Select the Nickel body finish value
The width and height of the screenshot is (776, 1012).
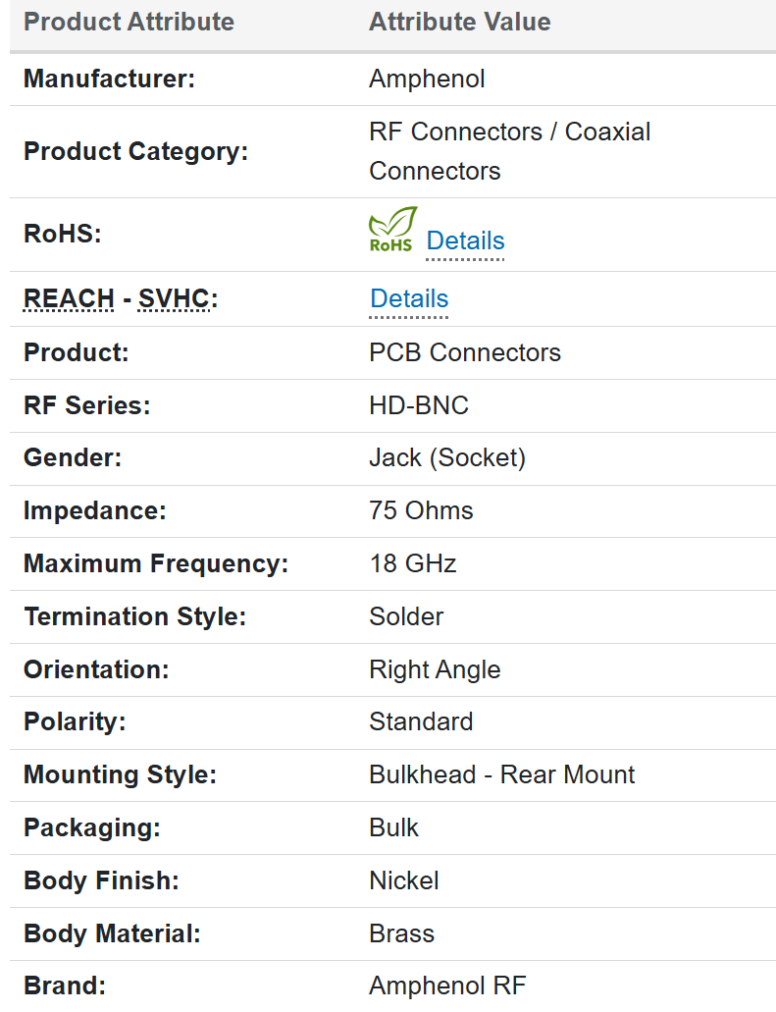coord(403,880)
